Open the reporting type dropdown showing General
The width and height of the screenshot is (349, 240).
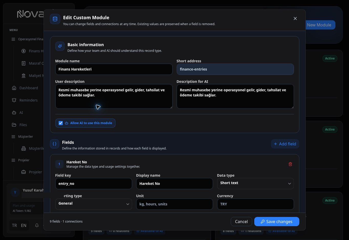93,204
